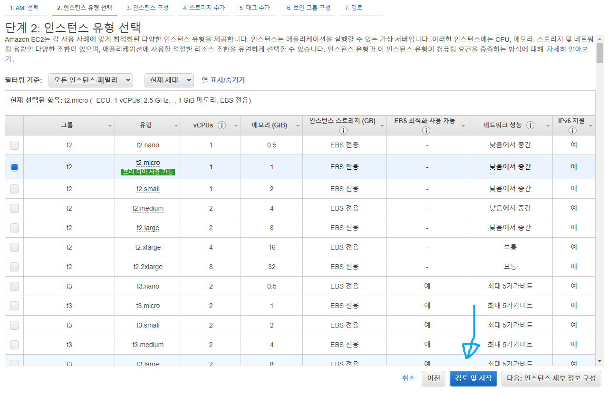Screen dimensions: 608x396
Task: Click the 취소 link
Action: pyautogui.click(x=408, y=378)
